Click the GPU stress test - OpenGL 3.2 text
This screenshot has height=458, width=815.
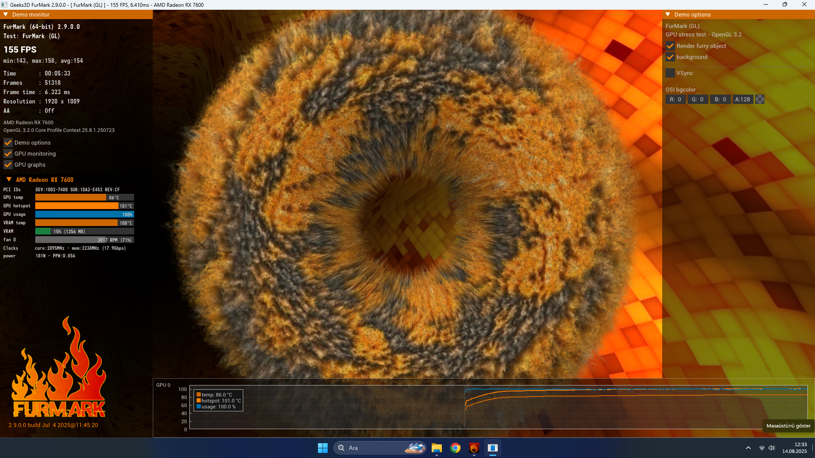point(703,34)
